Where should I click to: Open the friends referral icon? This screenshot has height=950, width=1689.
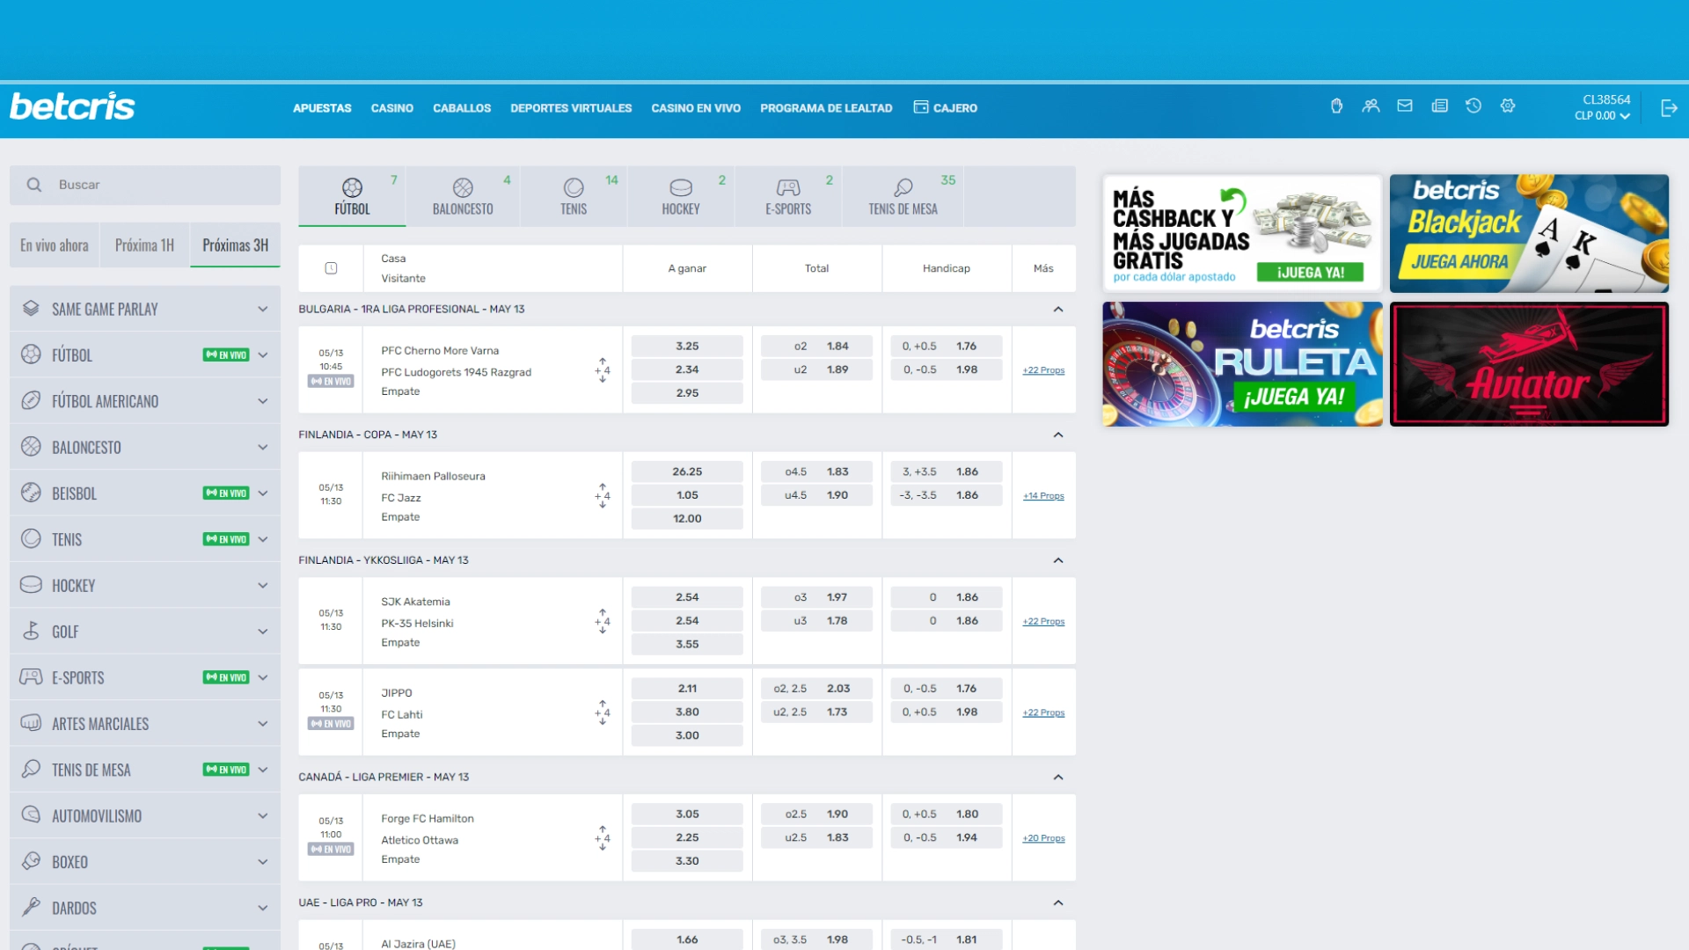click(1371, 106)
